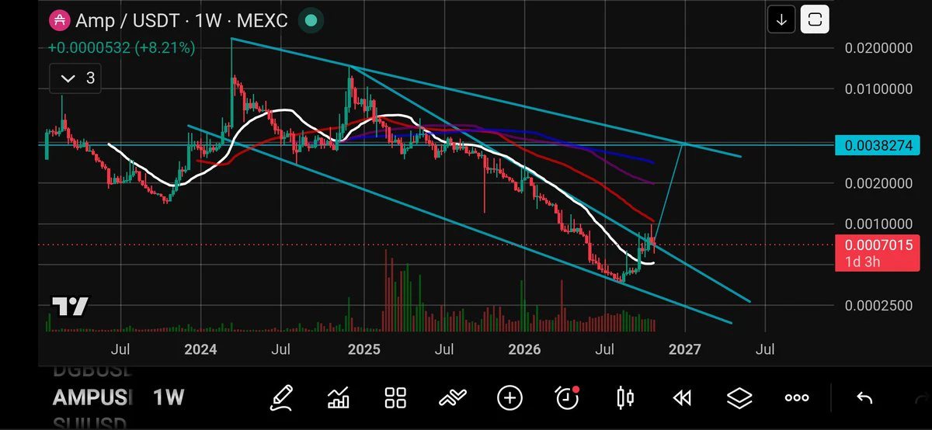
Task: Tap the 2024 label on time axis
Action: click(200, 349)
